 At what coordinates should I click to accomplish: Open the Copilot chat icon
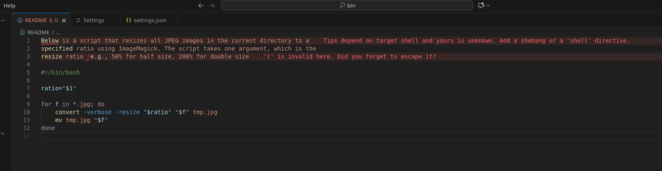tap(481, 5)
